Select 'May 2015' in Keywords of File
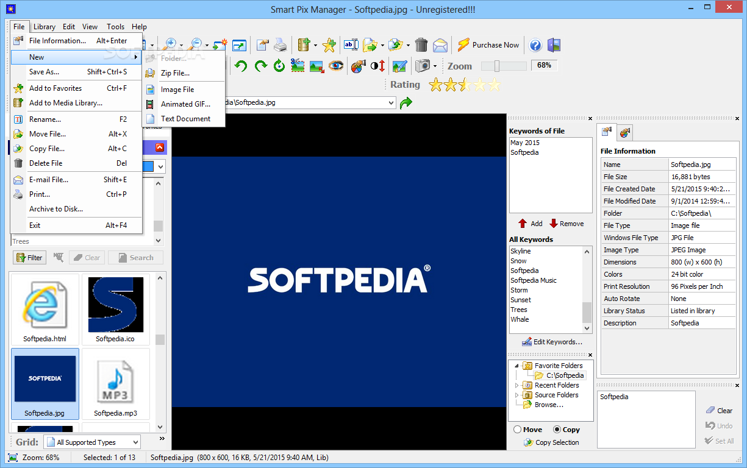747x468 pixels. [525, 143]
